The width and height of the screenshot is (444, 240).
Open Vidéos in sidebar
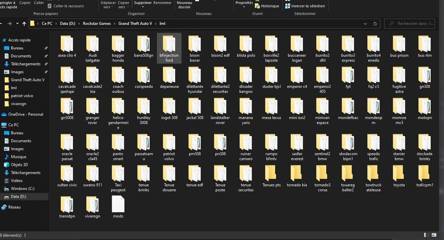click(x=16, y=181)
